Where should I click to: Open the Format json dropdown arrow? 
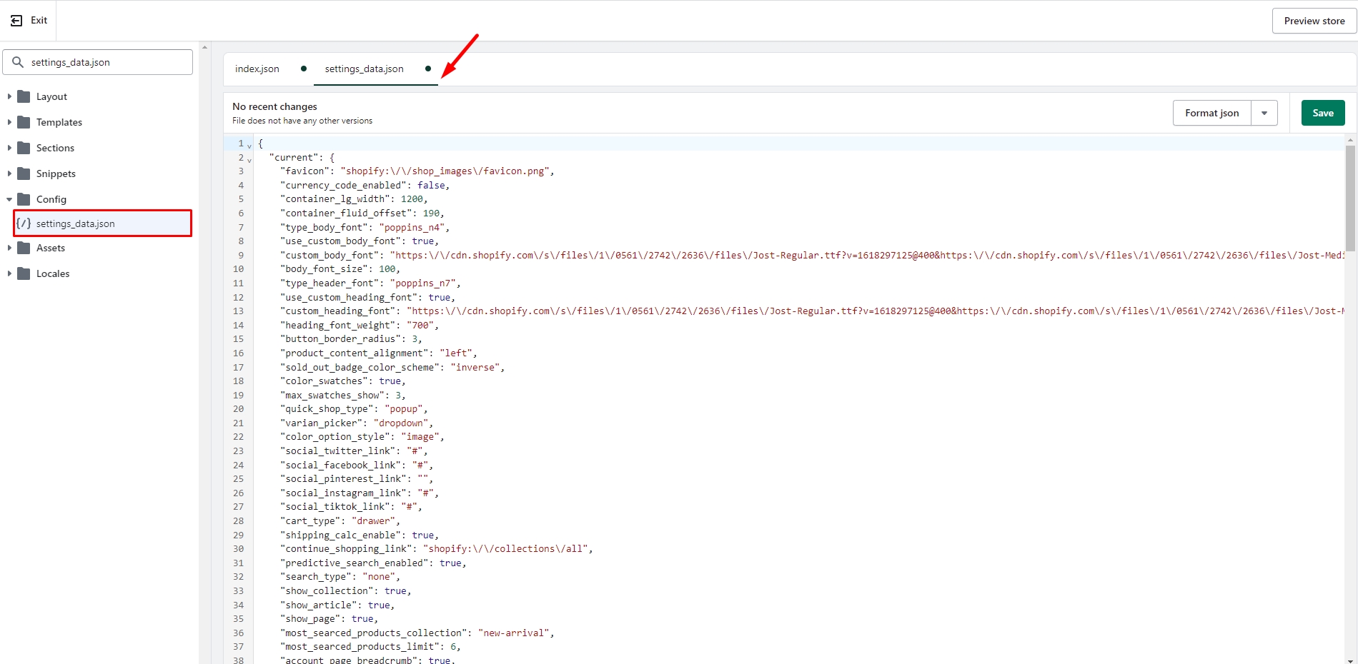1264,113
